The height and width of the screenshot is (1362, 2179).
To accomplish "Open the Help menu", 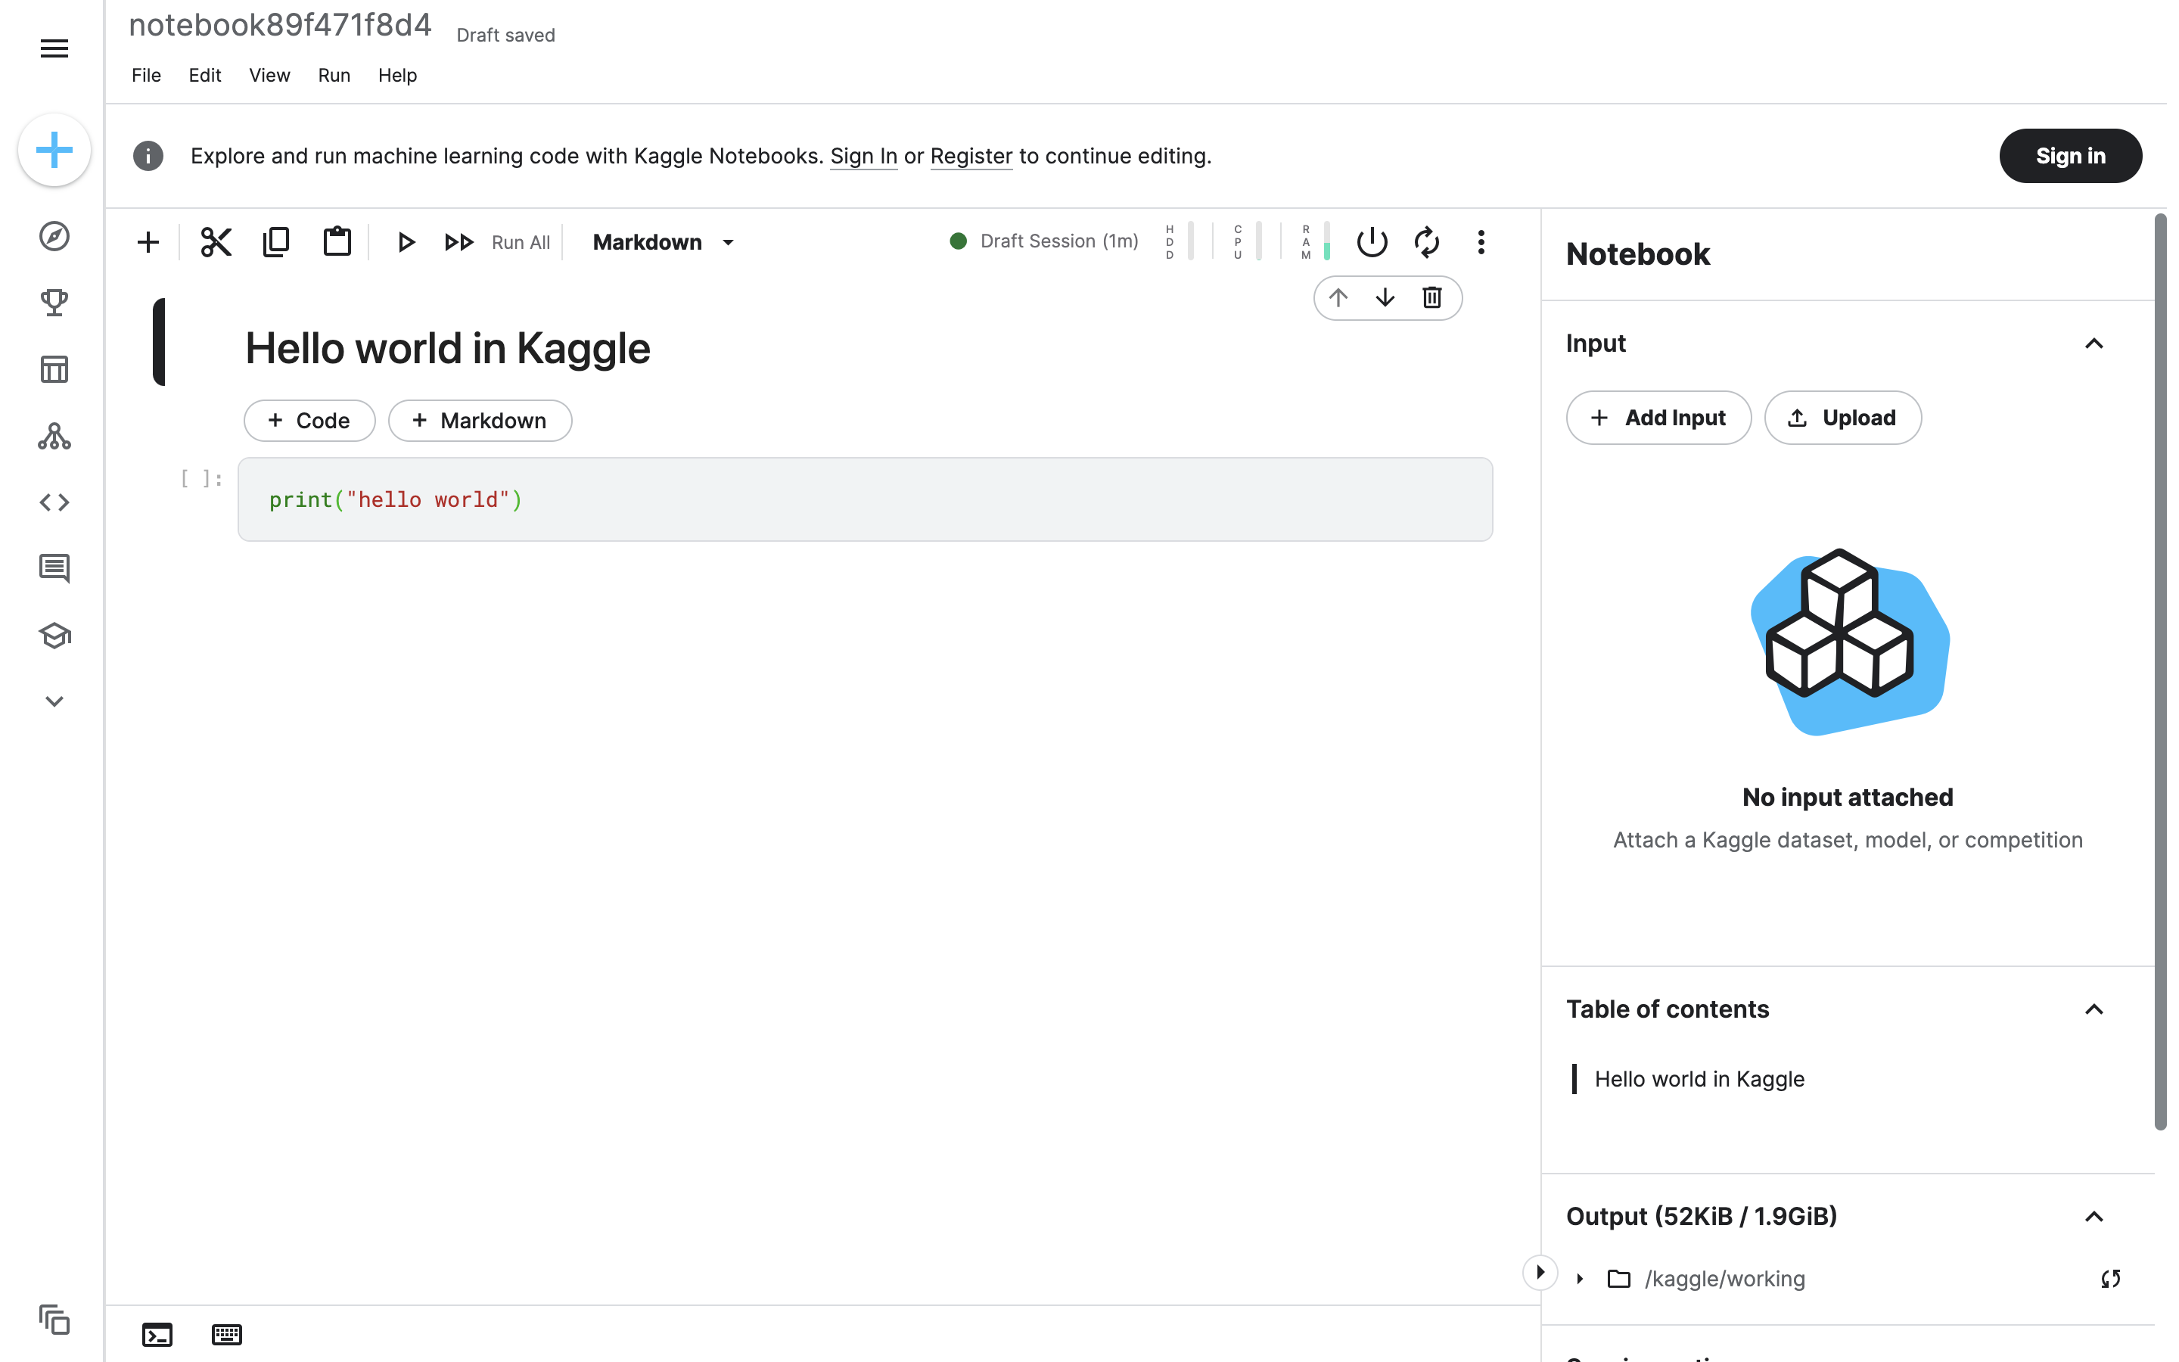I will pyautogui.click(x=397, y=76).
